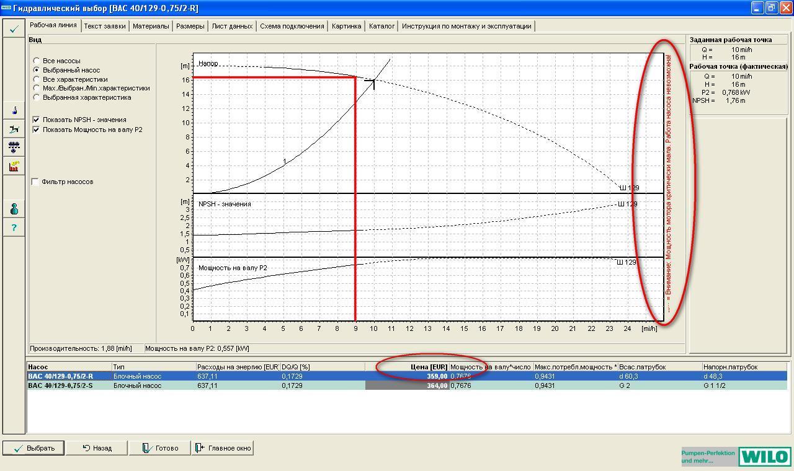Screen dimensions: 794x471
Task: Sort by 'Всас.патрубок' column header
Action: 660,367
